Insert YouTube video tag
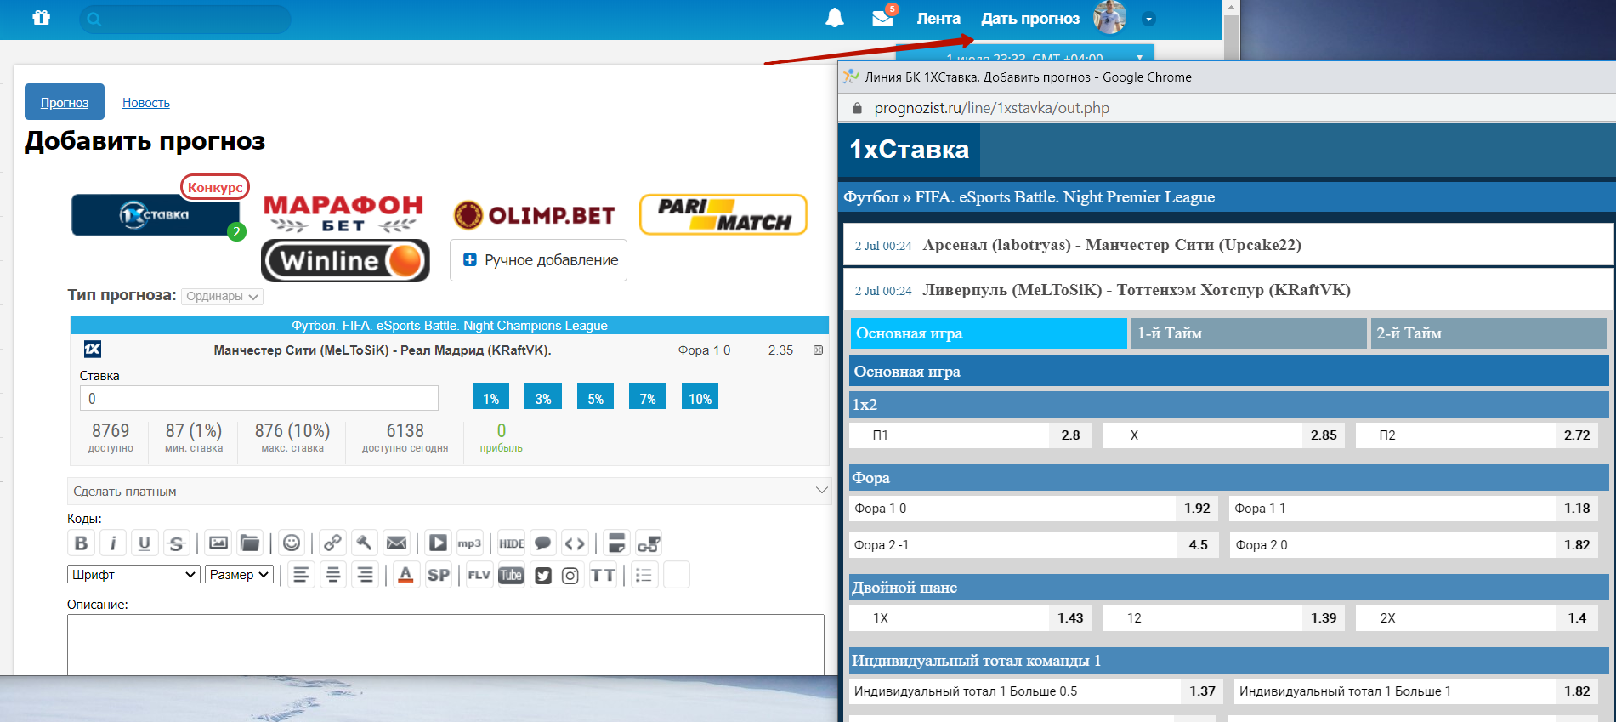1616x722 pixels. [x=511, y=575]
